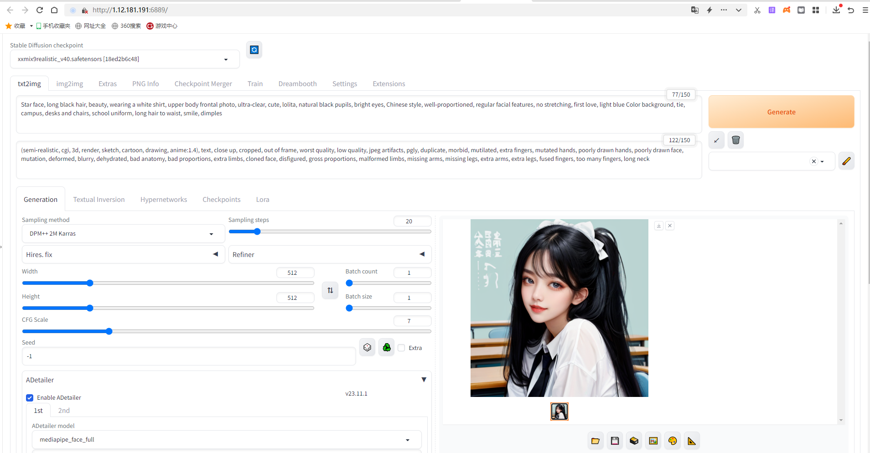Open the images output folder

pyautogui.click(x=595, y=440)
